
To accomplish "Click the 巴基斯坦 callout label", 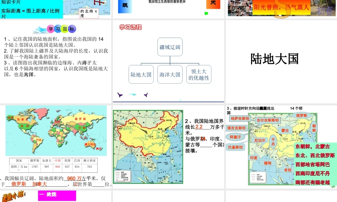I will 236,147.
